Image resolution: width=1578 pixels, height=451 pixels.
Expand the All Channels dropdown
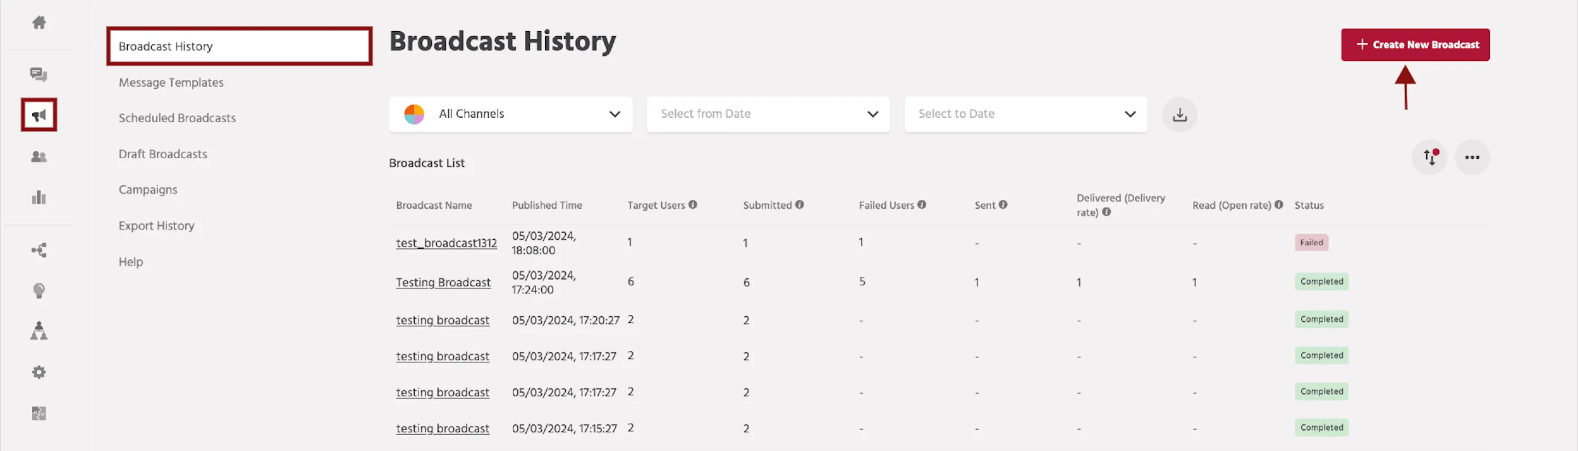[510, 114]
